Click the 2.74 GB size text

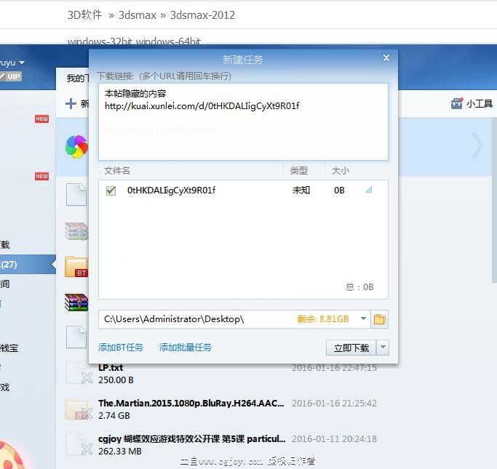114,415
